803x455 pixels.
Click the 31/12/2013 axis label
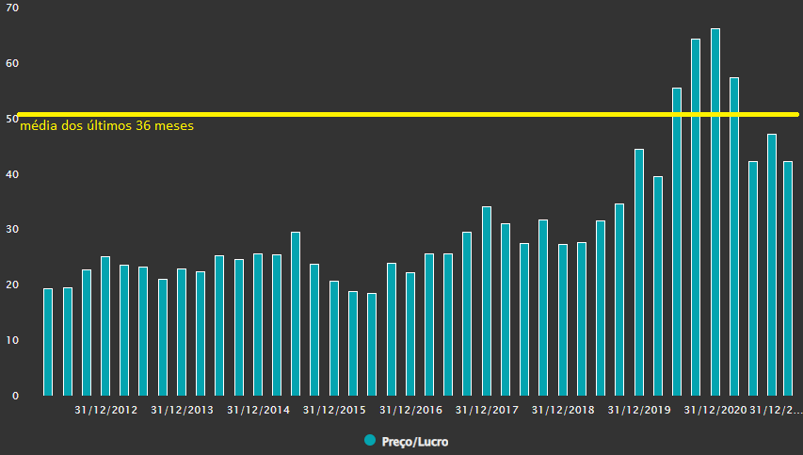click(182, 410)
